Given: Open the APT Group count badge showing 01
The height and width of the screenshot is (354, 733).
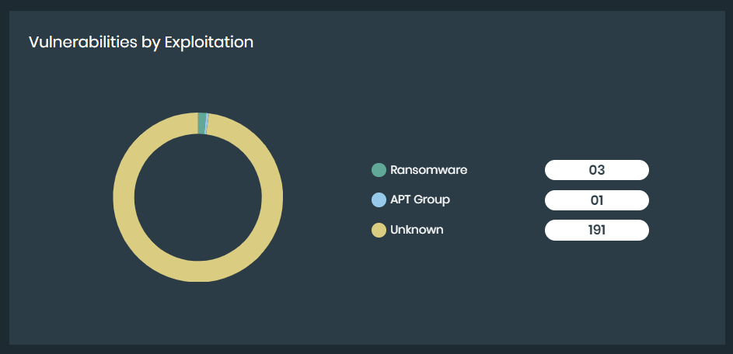Looking at the screenshot, I should (596, 200).
